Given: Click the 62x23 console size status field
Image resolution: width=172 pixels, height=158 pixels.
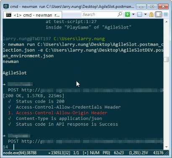Looking at the screenshot, I should [x=119, y=153].
